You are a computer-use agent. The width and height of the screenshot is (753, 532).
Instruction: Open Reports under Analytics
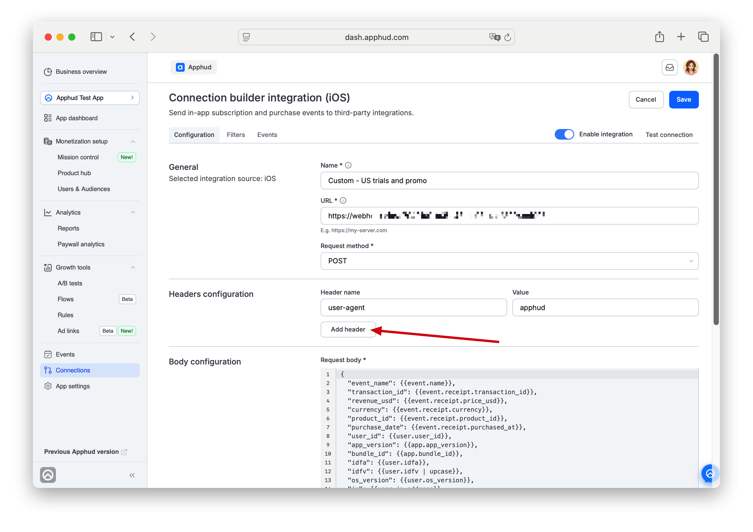[68, 228]
